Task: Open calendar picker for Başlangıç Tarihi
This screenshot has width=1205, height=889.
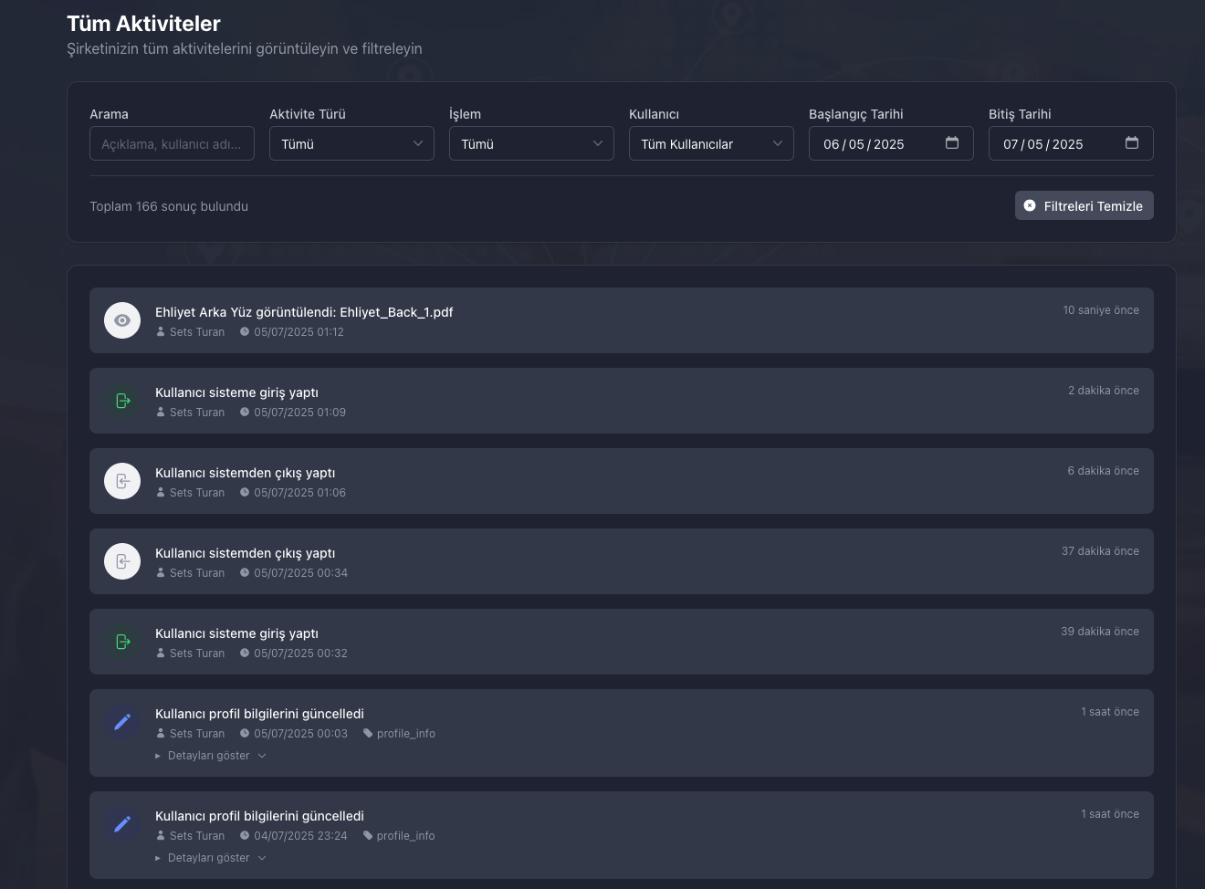Action: point(952,143)
